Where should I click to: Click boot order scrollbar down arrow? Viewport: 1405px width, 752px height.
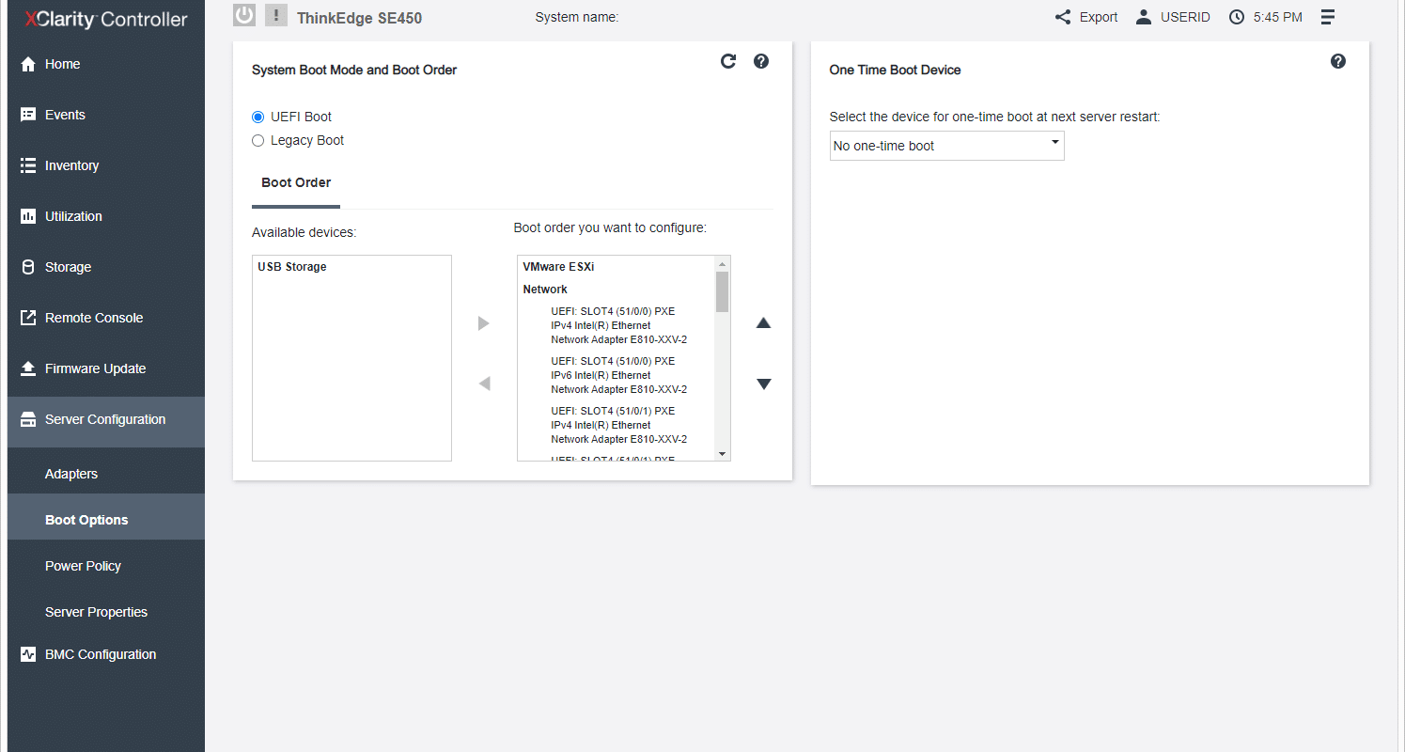pyautogui.click(x=722, y=454)
